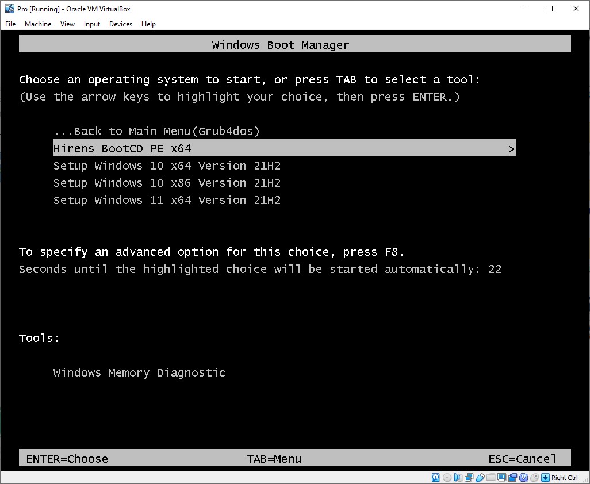Click the host key arrow icon

pos(545,478)
